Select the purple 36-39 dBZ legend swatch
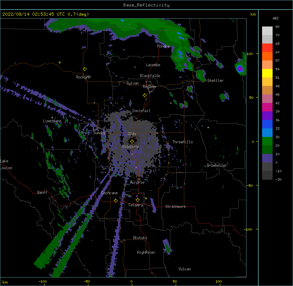This screenshot has width=293, height=286. coord(267,116)
